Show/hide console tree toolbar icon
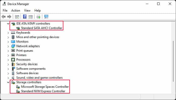 [x=17, y=17]
